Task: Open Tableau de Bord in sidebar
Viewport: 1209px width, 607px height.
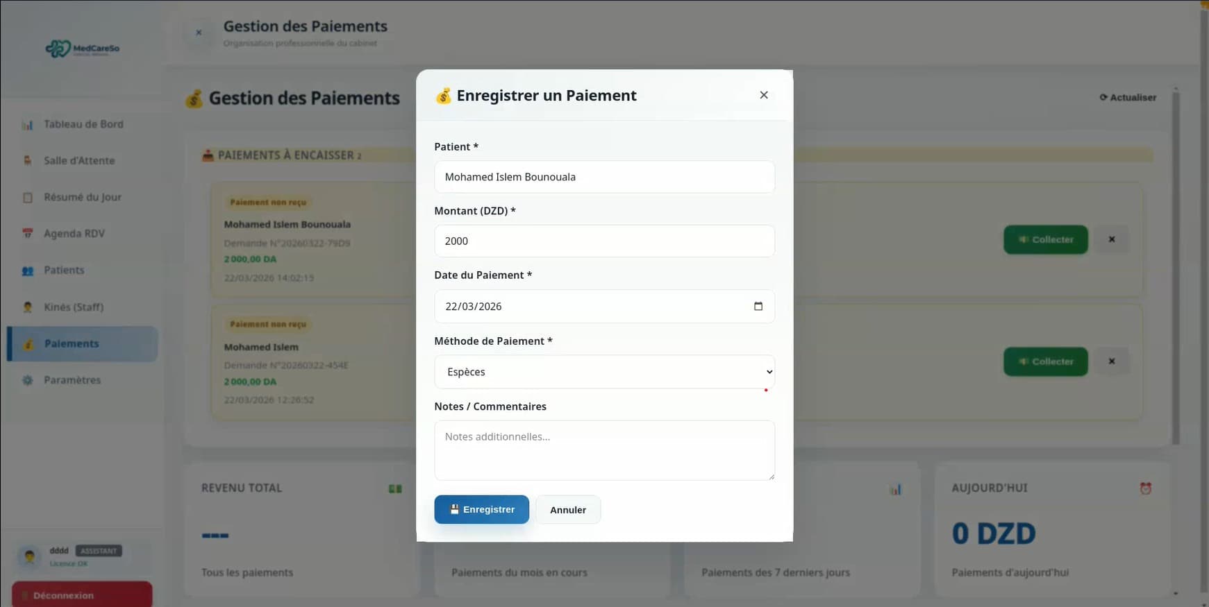Action: coord(83,124)
